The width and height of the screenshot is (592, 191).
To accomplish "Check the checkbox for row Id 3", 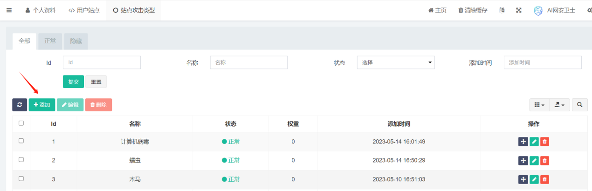I will tap(21, 178).
